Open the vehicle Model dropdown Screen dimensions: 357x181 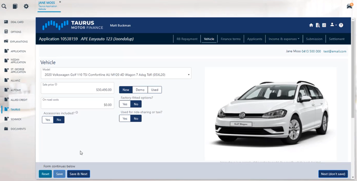tap(116, 73)
